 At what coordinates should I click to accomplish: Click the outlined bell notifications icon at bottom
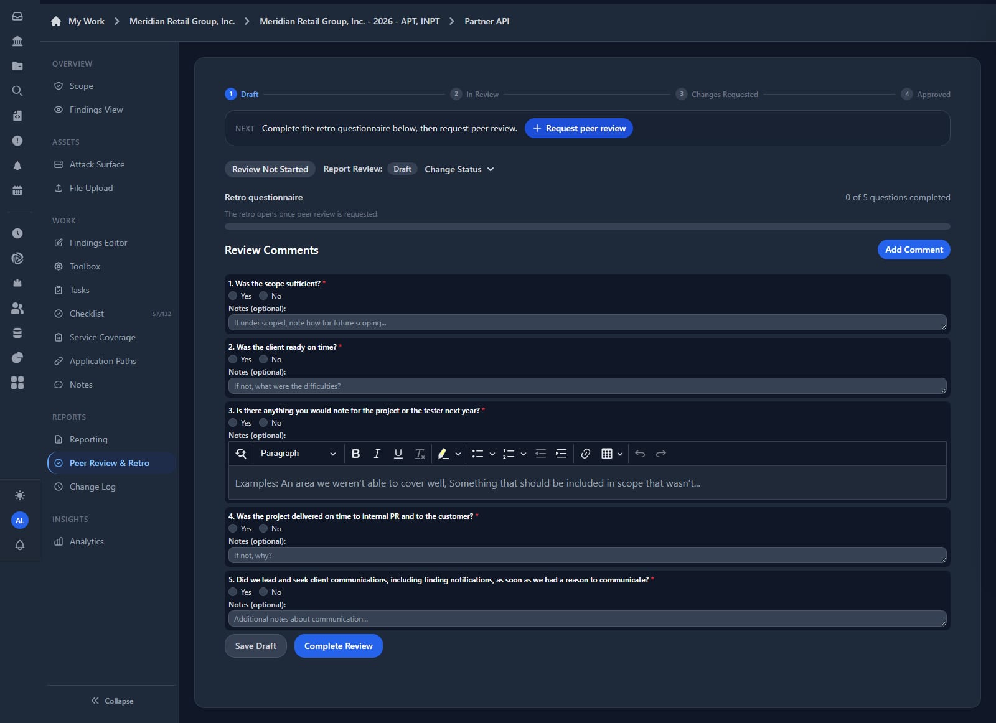tap(20, 545)
